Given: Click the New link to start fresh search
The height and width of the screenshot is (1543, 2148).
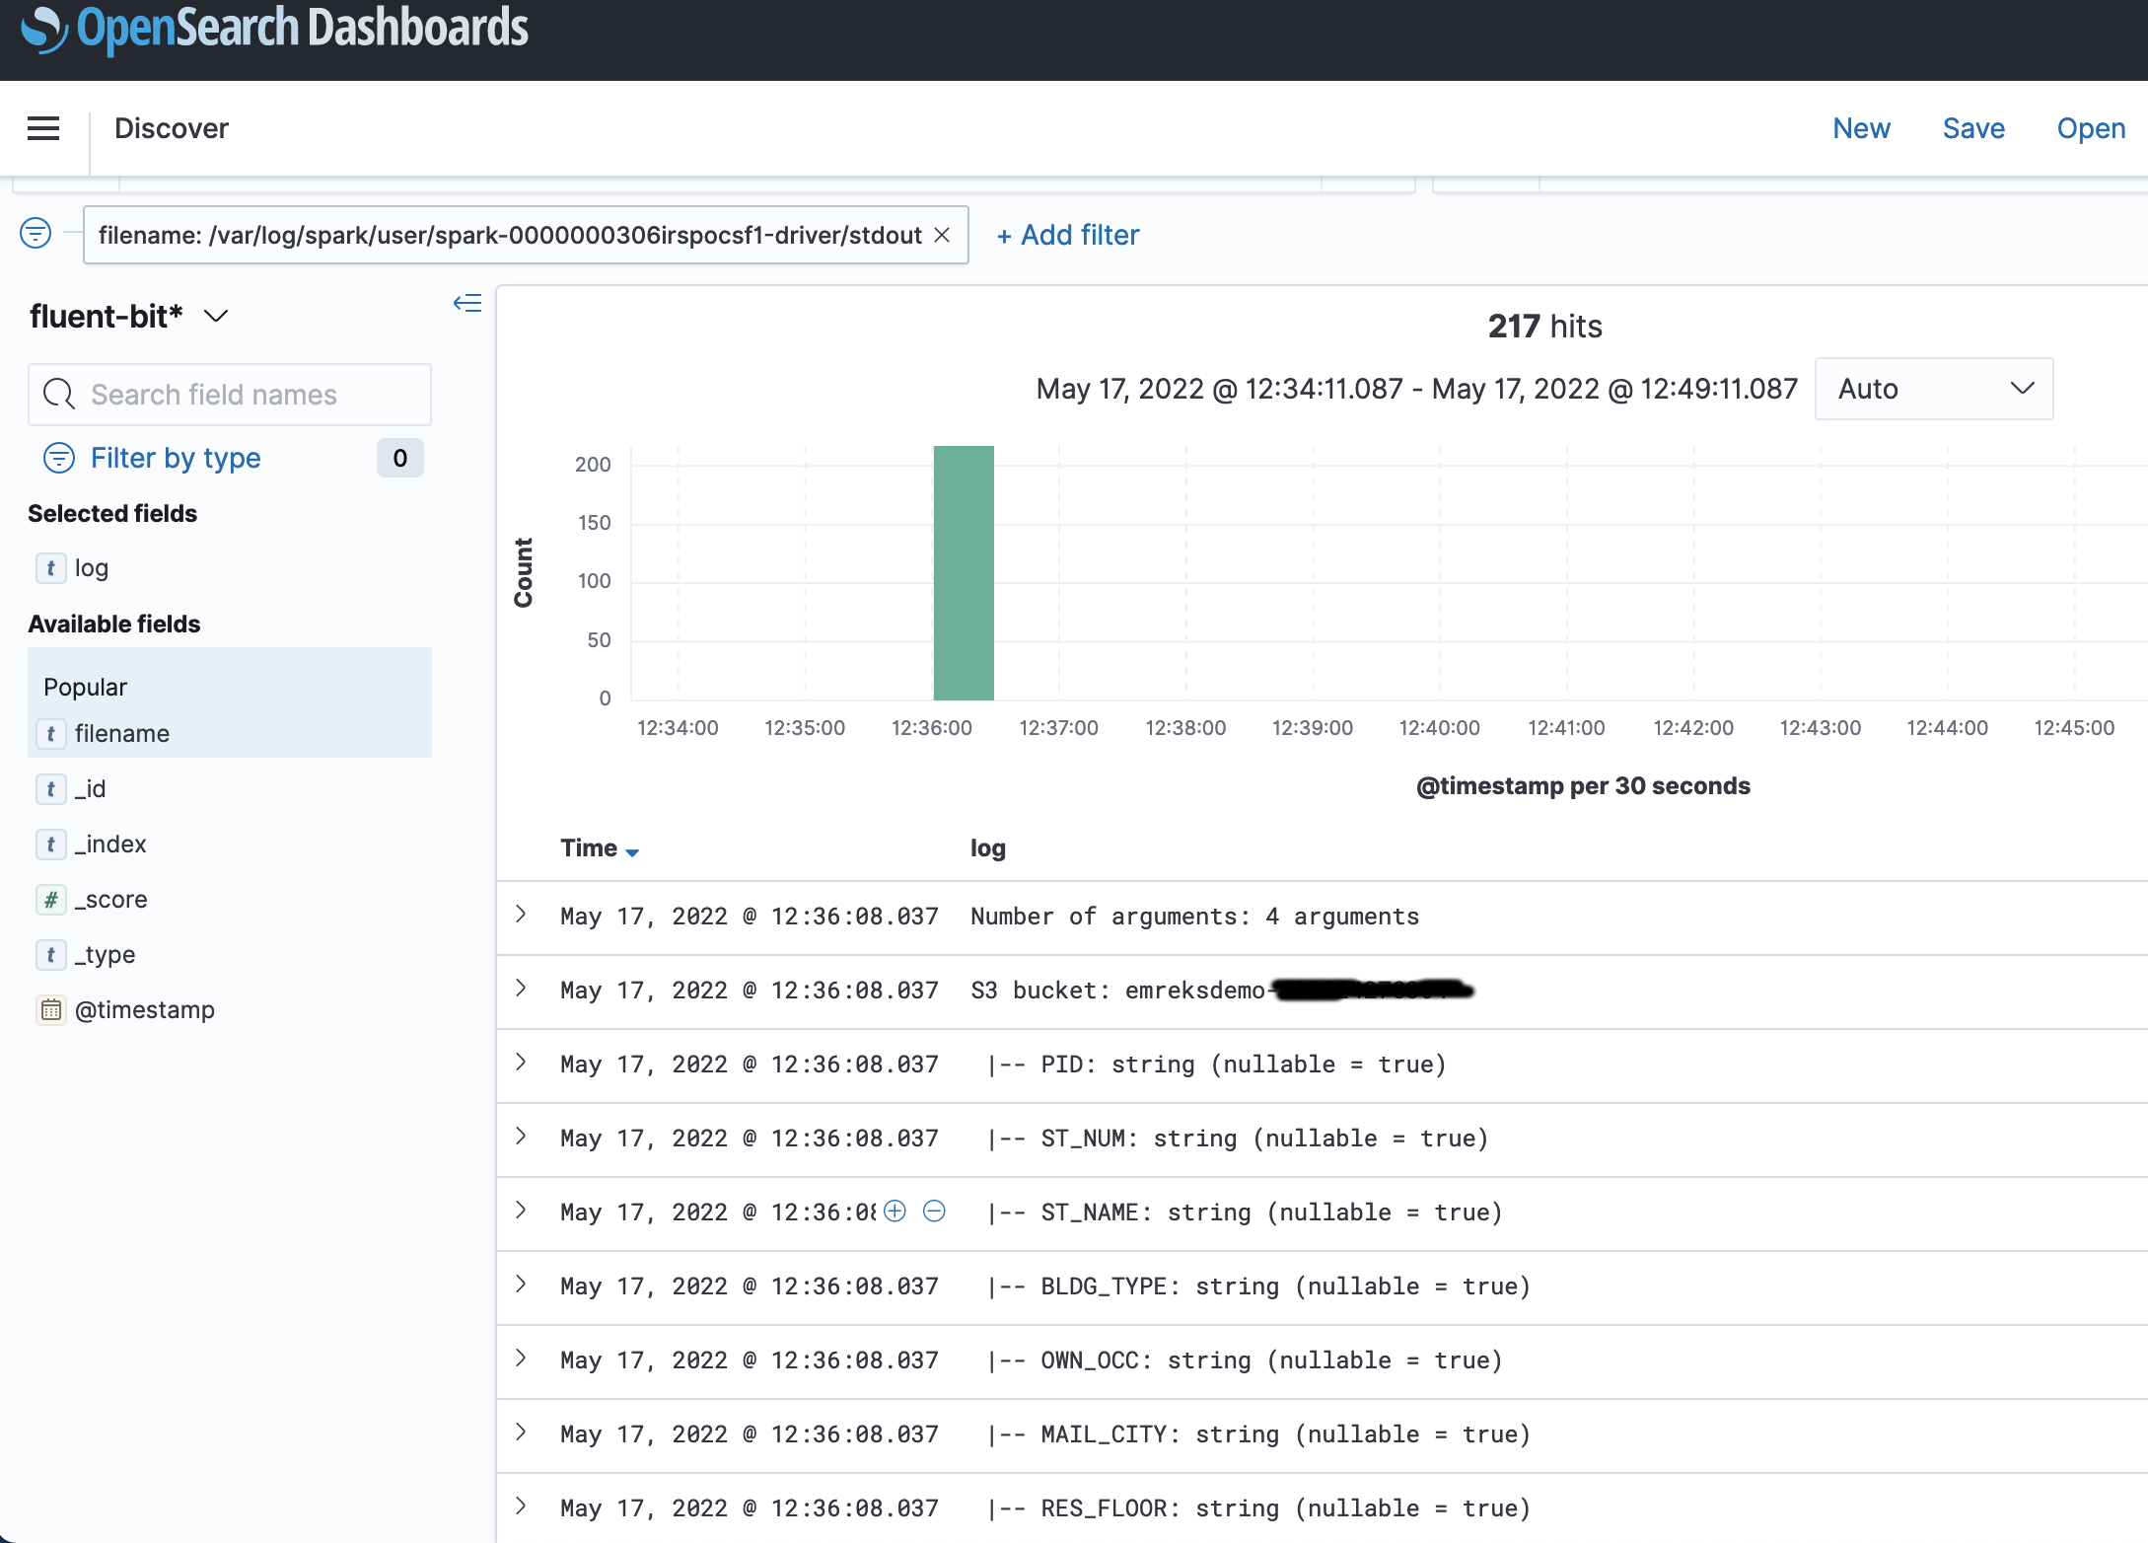Looking at the screenshot, I should tap(1861, 128).
